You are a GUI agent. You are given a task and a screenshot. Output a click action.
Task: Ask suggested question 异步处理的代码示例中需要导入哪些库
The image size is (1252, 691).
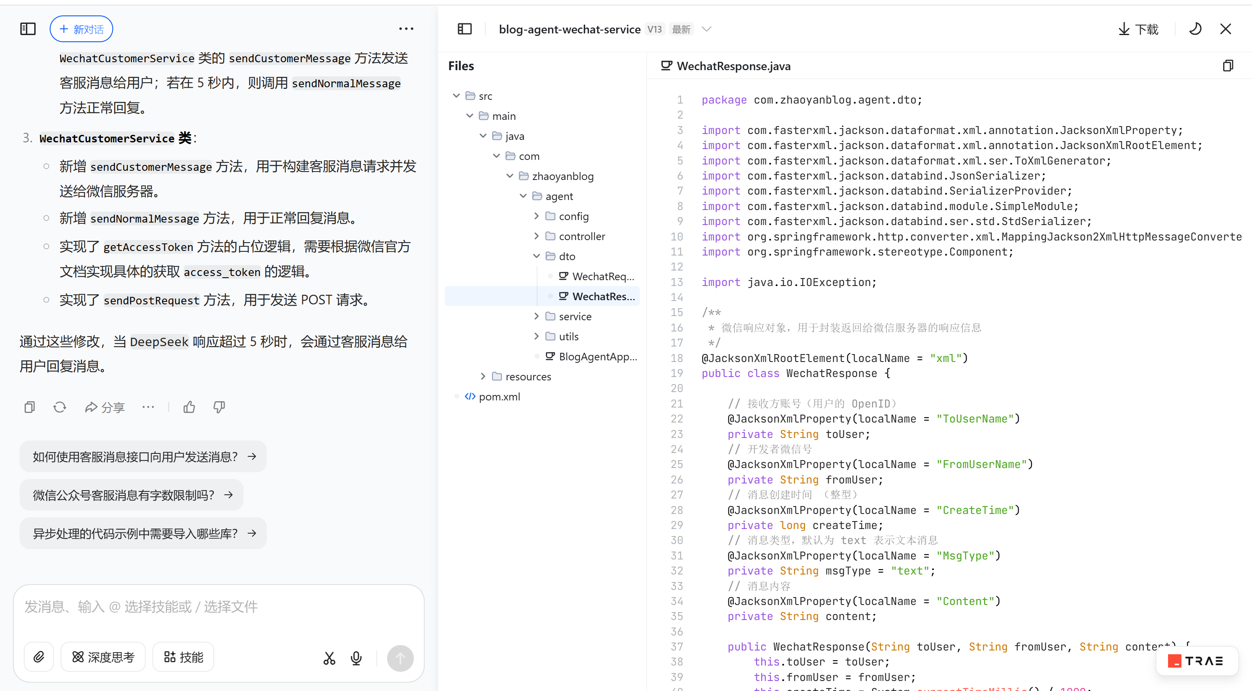tap(143, 533)
